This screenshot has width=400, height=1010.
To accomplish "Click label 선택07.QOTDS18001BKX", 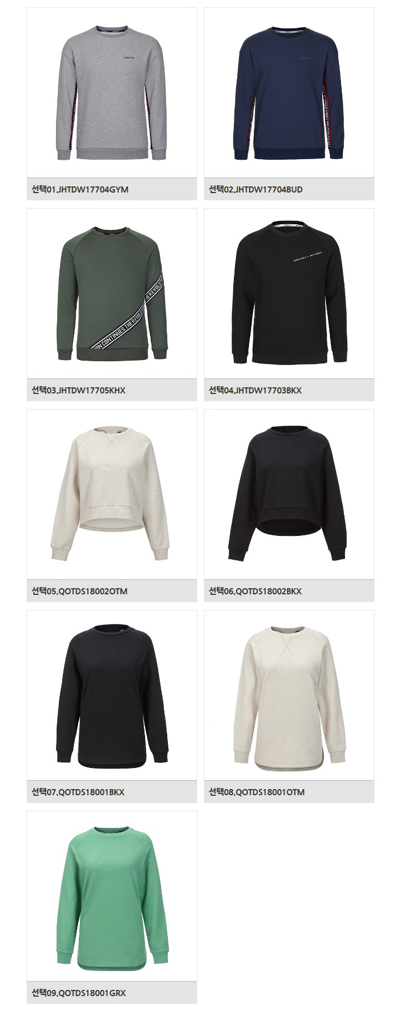I will point(78,792).
